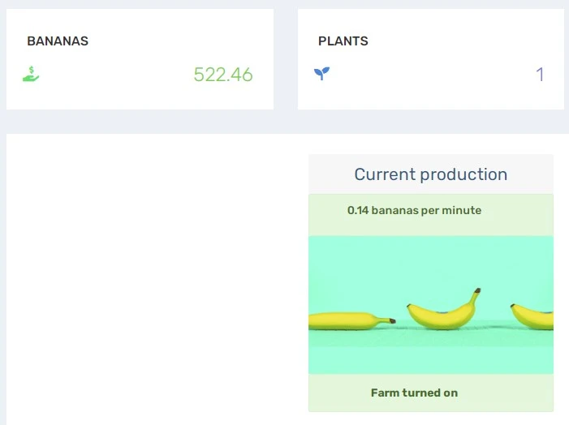The height and width of the screenshot is (425, 569).
Task: Click the light green production rate banner
Action: (431, 215)
